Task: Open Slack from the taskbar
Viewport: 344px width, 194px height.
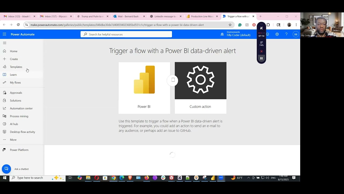Action: pos(163,178)
